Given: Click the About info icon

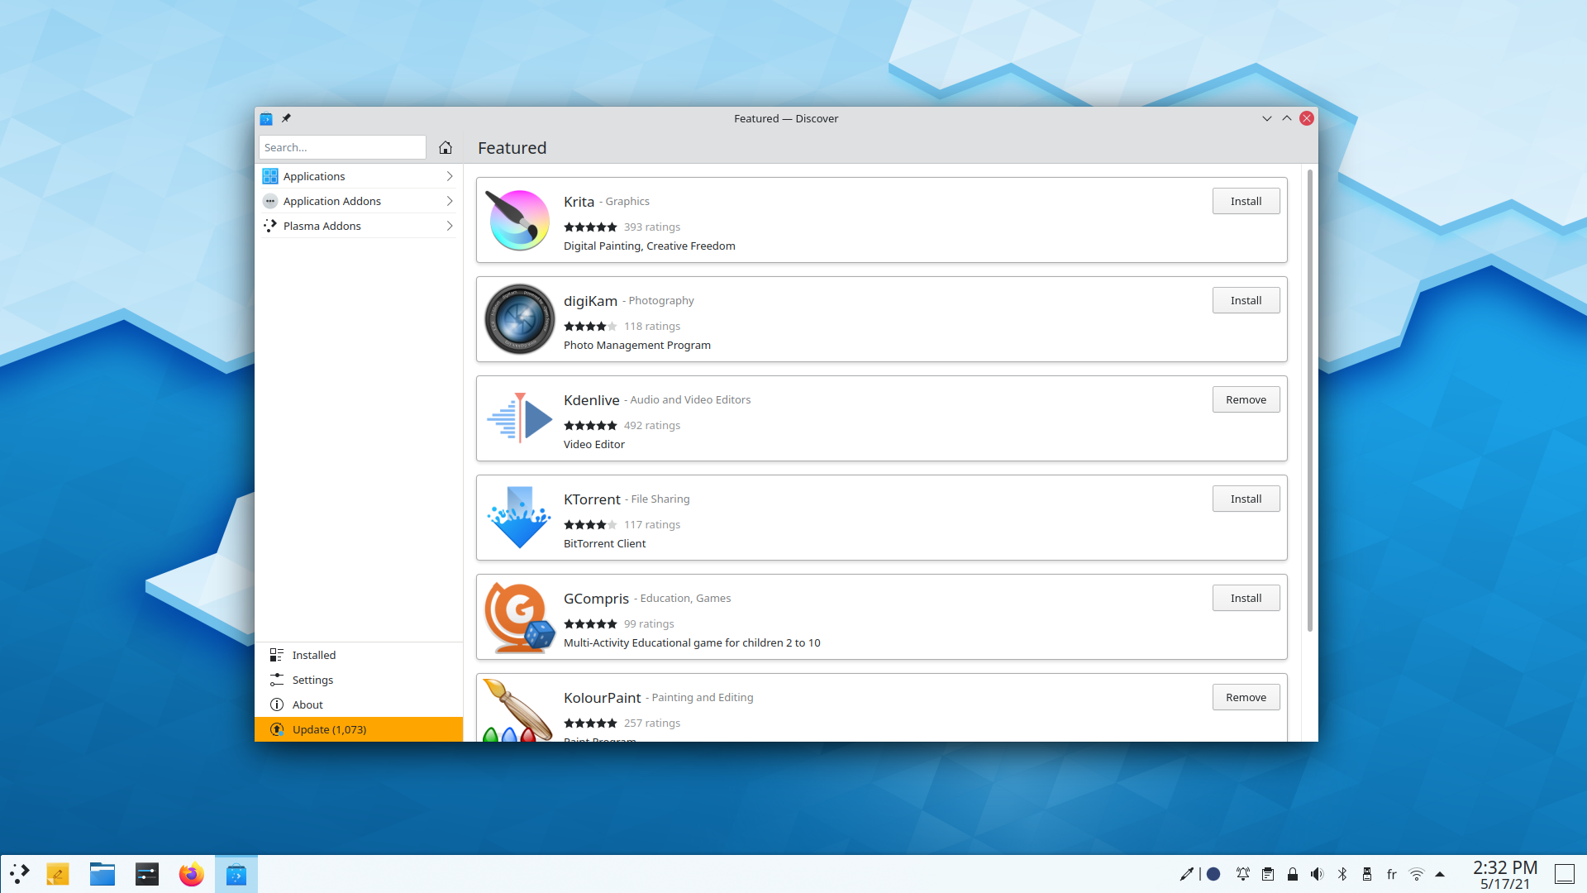Looking at the screenshot, I should [277, 704].
